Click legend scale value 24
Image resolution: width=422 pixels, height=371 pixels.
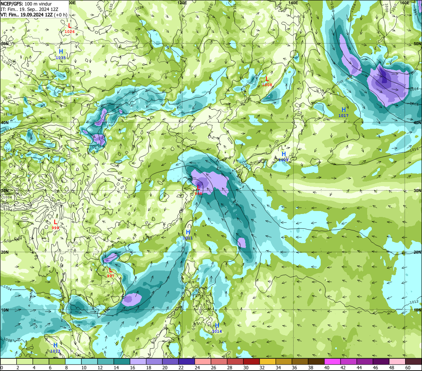197,368
